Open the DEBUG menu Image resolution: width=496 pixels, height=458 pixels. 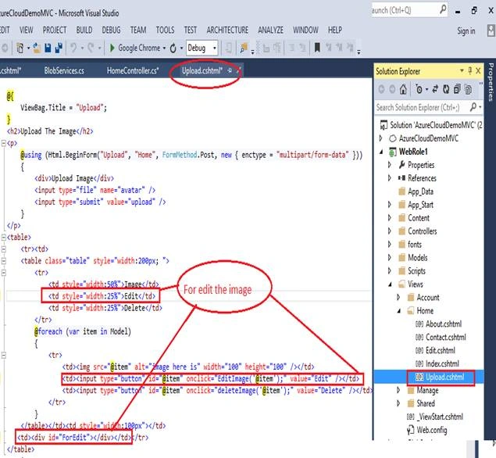click(x=111, y=30)
